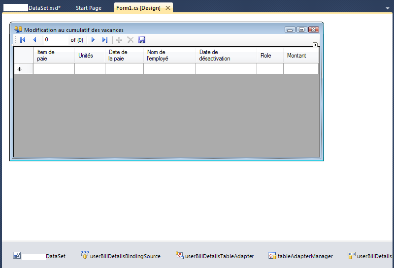Click the Add New record plus icon
Image resolution: width=394 pixels, height=268 pixels.
point(119,40)
